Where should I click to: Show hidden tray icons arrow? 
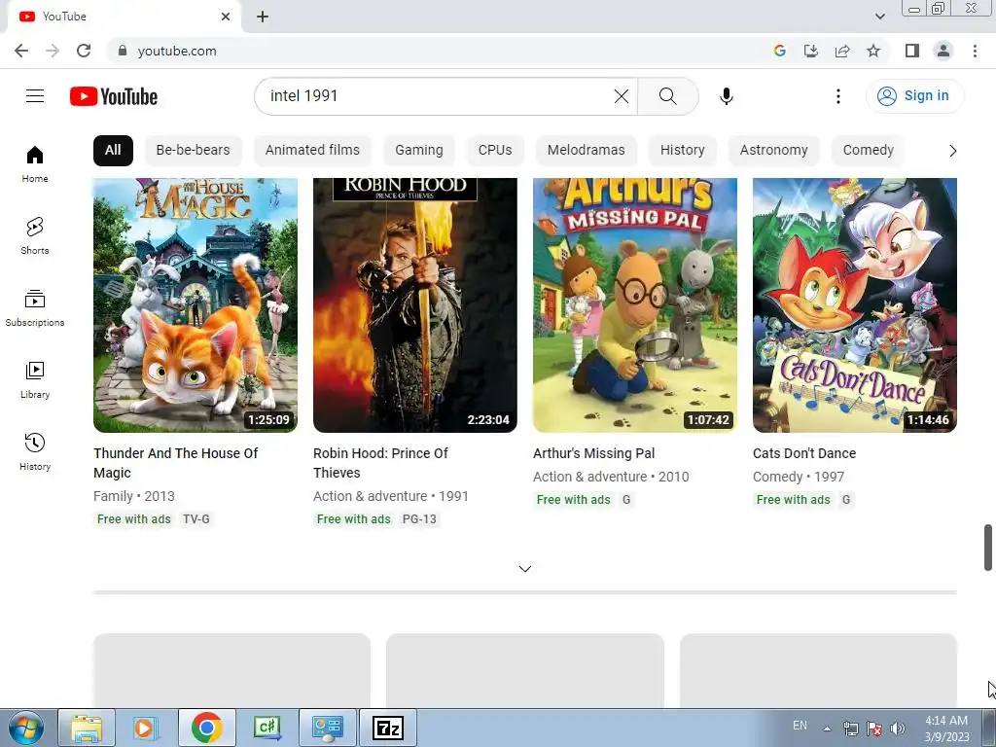coord(827,728)
